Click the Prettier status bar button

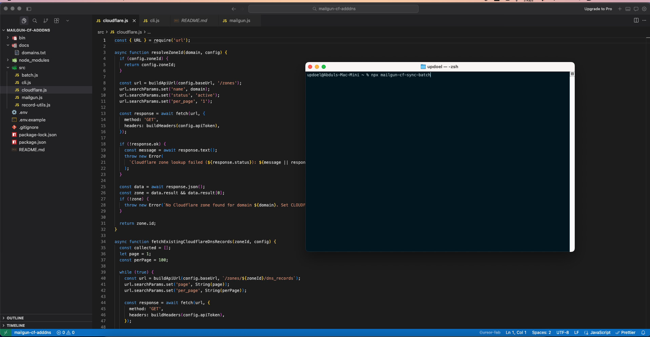pyautogui.click(x=625, y=333)
